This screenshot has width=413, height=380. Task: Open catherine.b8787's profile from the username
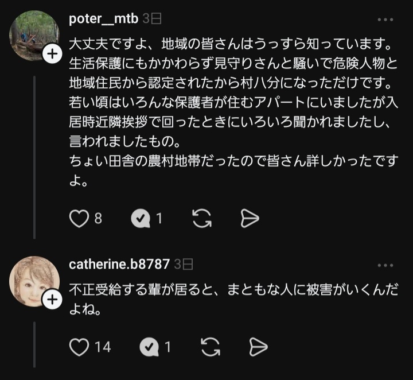tap(119, 265)
